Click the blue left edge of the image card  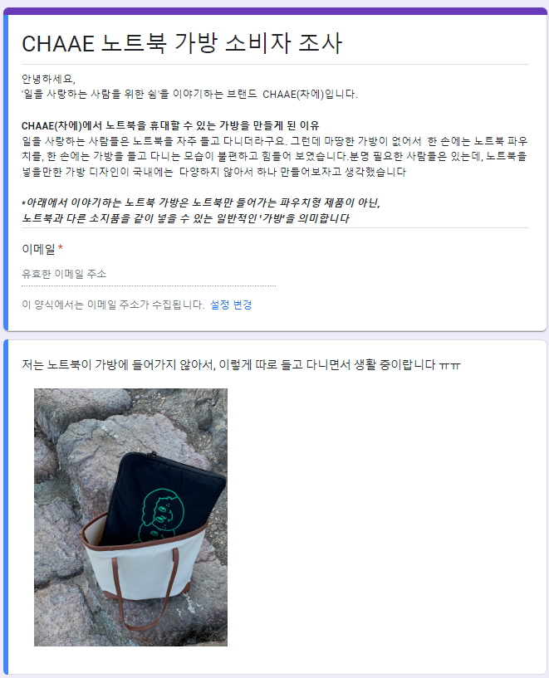[6, 508]
